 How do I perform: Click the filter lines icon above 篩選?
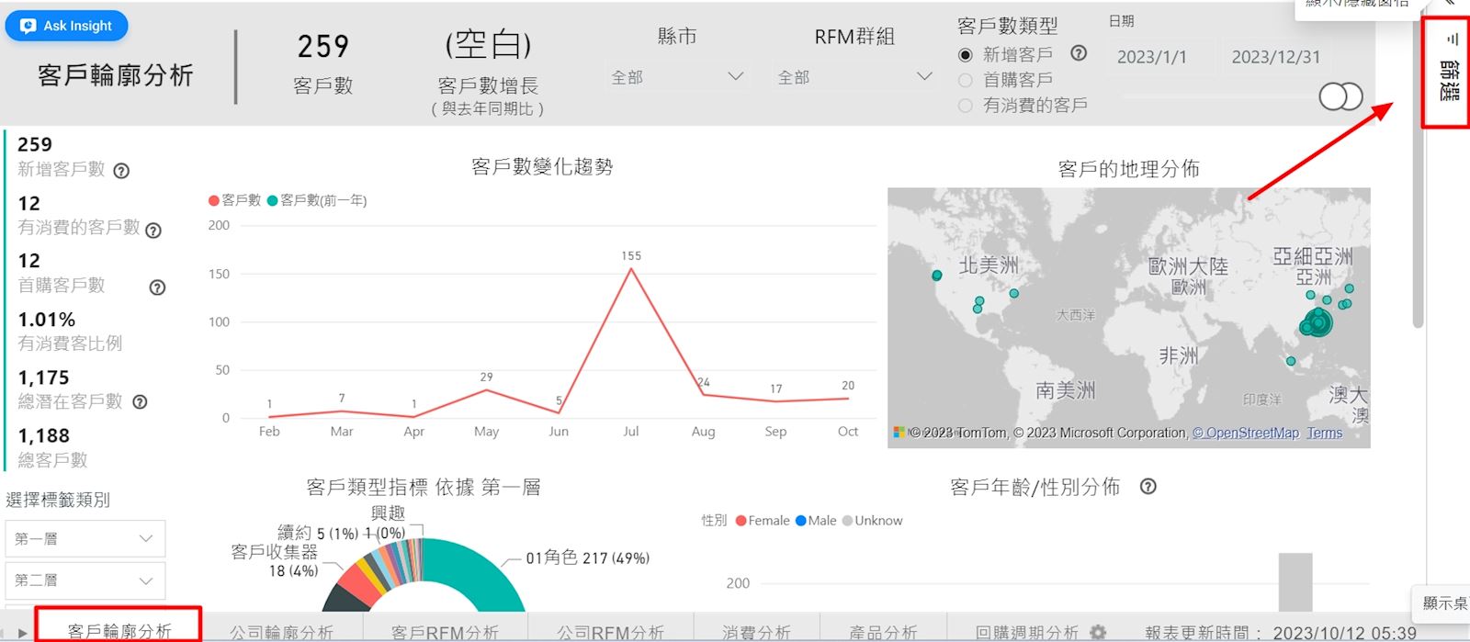(1452, 39)
